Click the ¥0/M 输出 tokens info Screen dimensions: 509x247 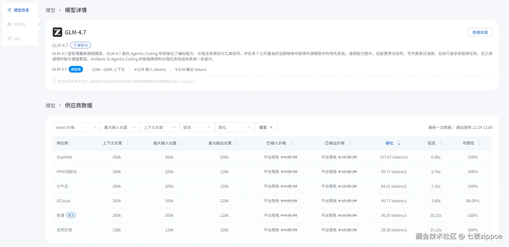coord(191,70)
